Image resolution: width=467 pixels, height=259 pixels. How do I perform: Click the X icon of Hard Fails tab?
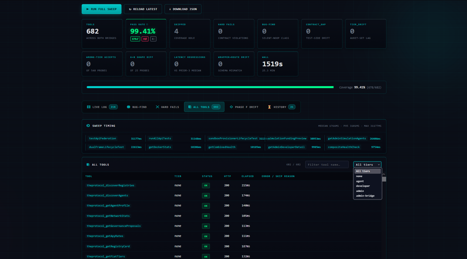click(158, 107)
